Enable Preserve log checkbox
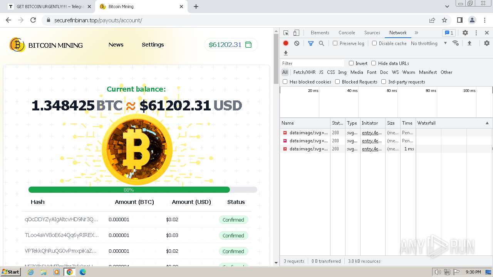This screenshot has width=493, height=277. [335, 43]
